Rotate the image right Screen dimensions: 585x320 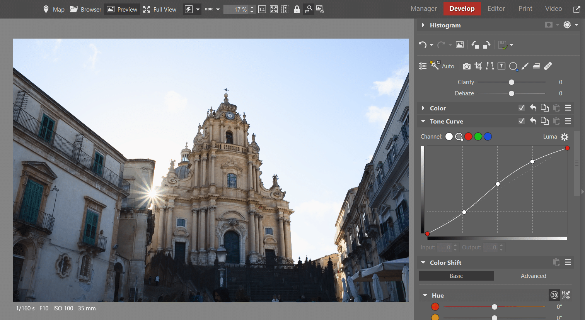[486, 45]
